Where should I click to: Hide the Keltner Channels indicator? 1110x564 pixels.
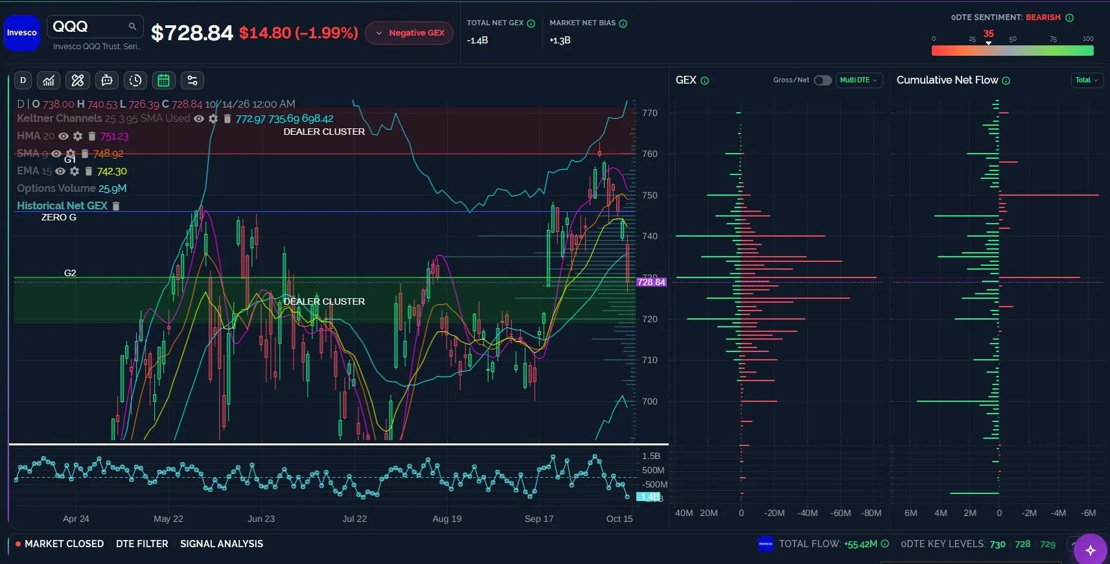(199, 119)
